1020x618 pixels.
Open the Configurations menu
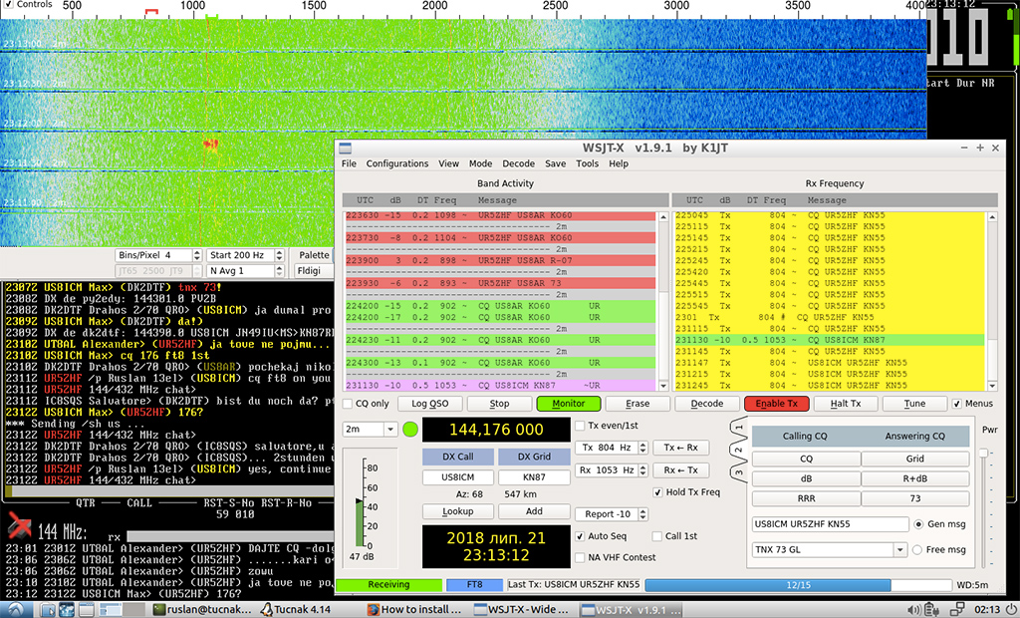pos(396,163)
